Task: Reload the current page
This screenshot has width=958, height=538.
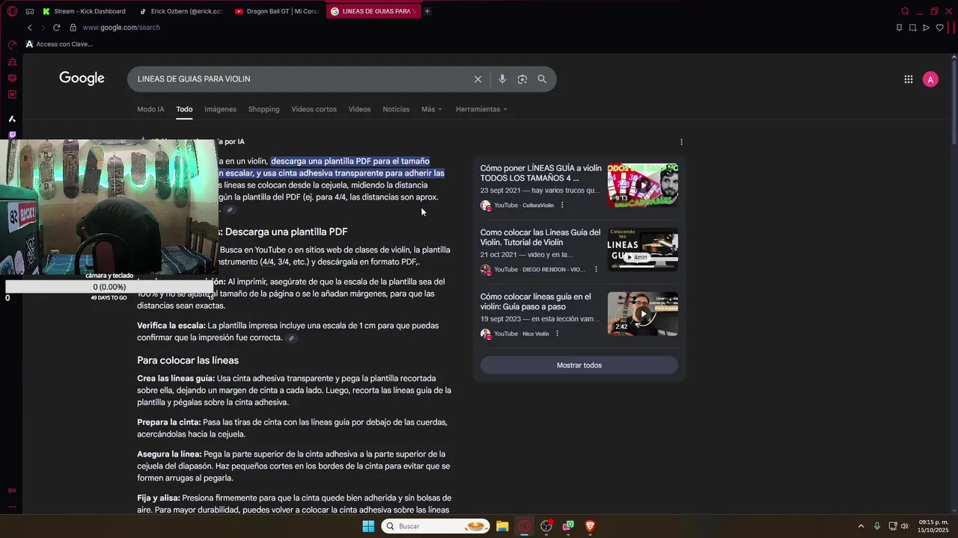Action: [56, 28]
